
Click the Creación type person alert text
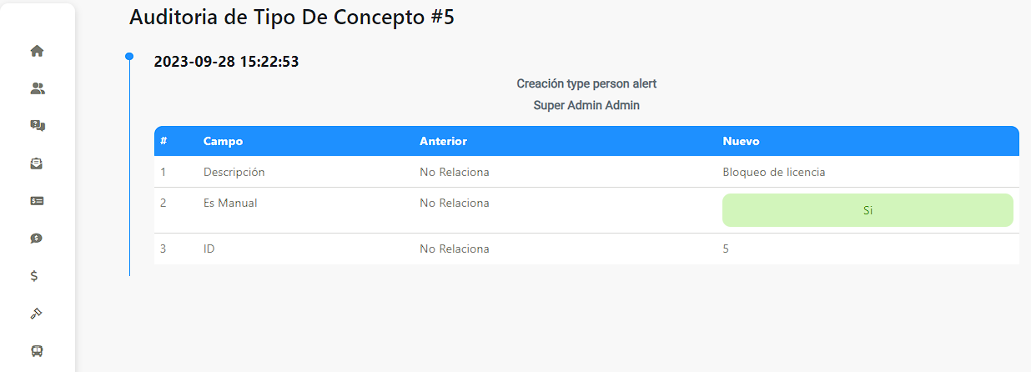tap(586, 83)
